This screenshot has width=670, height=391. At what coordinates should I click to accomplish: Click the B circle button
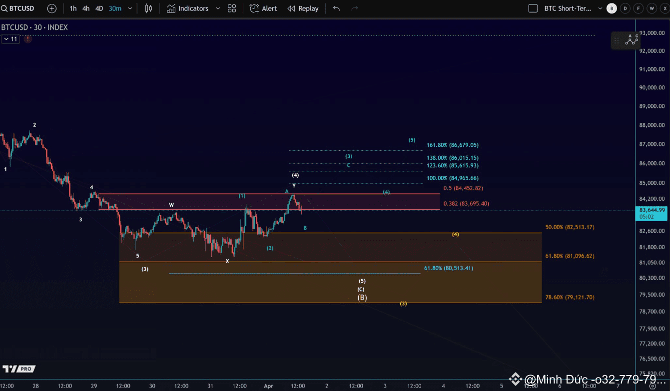coord(612,8)
